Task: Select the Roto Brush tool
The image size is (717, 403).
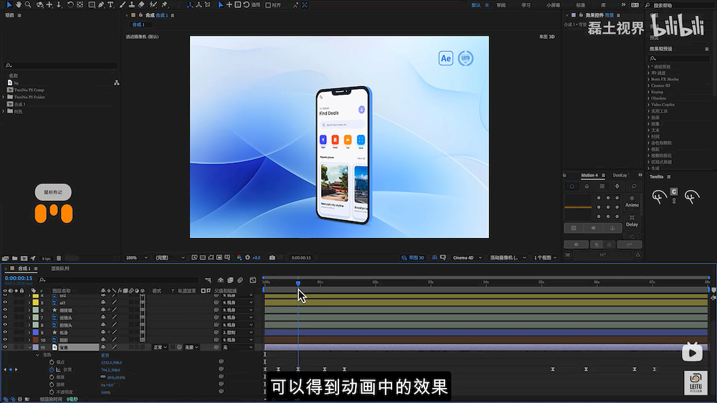Action: [153, 4]
